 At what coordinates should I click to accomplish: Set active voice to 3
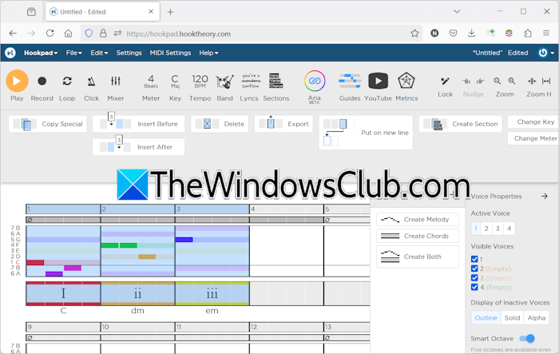click(498, 229)
